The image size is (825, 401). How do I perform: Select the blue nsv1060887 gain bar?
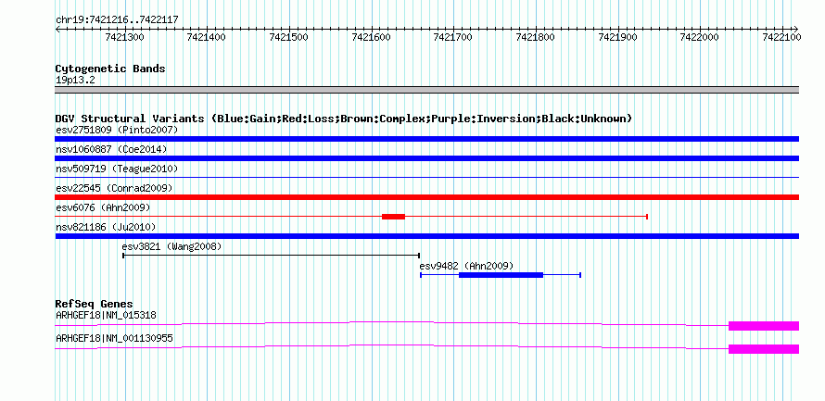click(x=426, y=158)
